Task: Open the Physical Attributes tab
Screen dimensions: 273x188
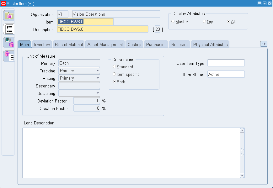Action: tap(210, 44)
